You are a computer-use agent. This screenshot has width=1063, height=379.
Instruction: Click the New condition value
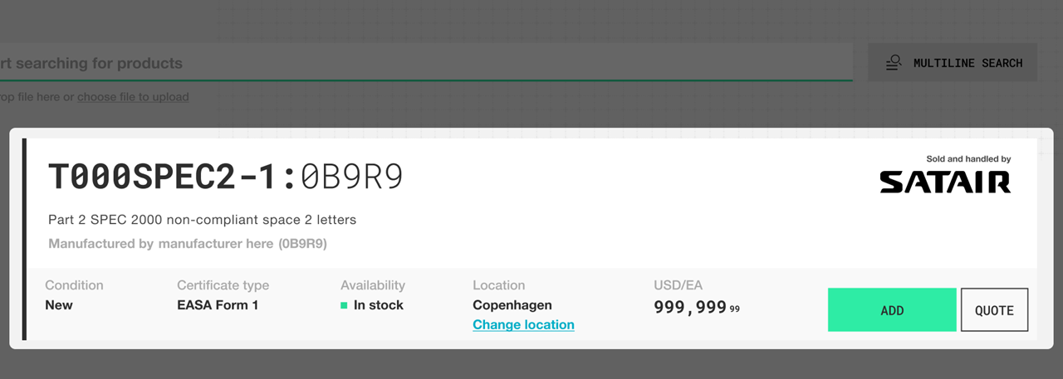pyautogui.click(x=59, y=305)
